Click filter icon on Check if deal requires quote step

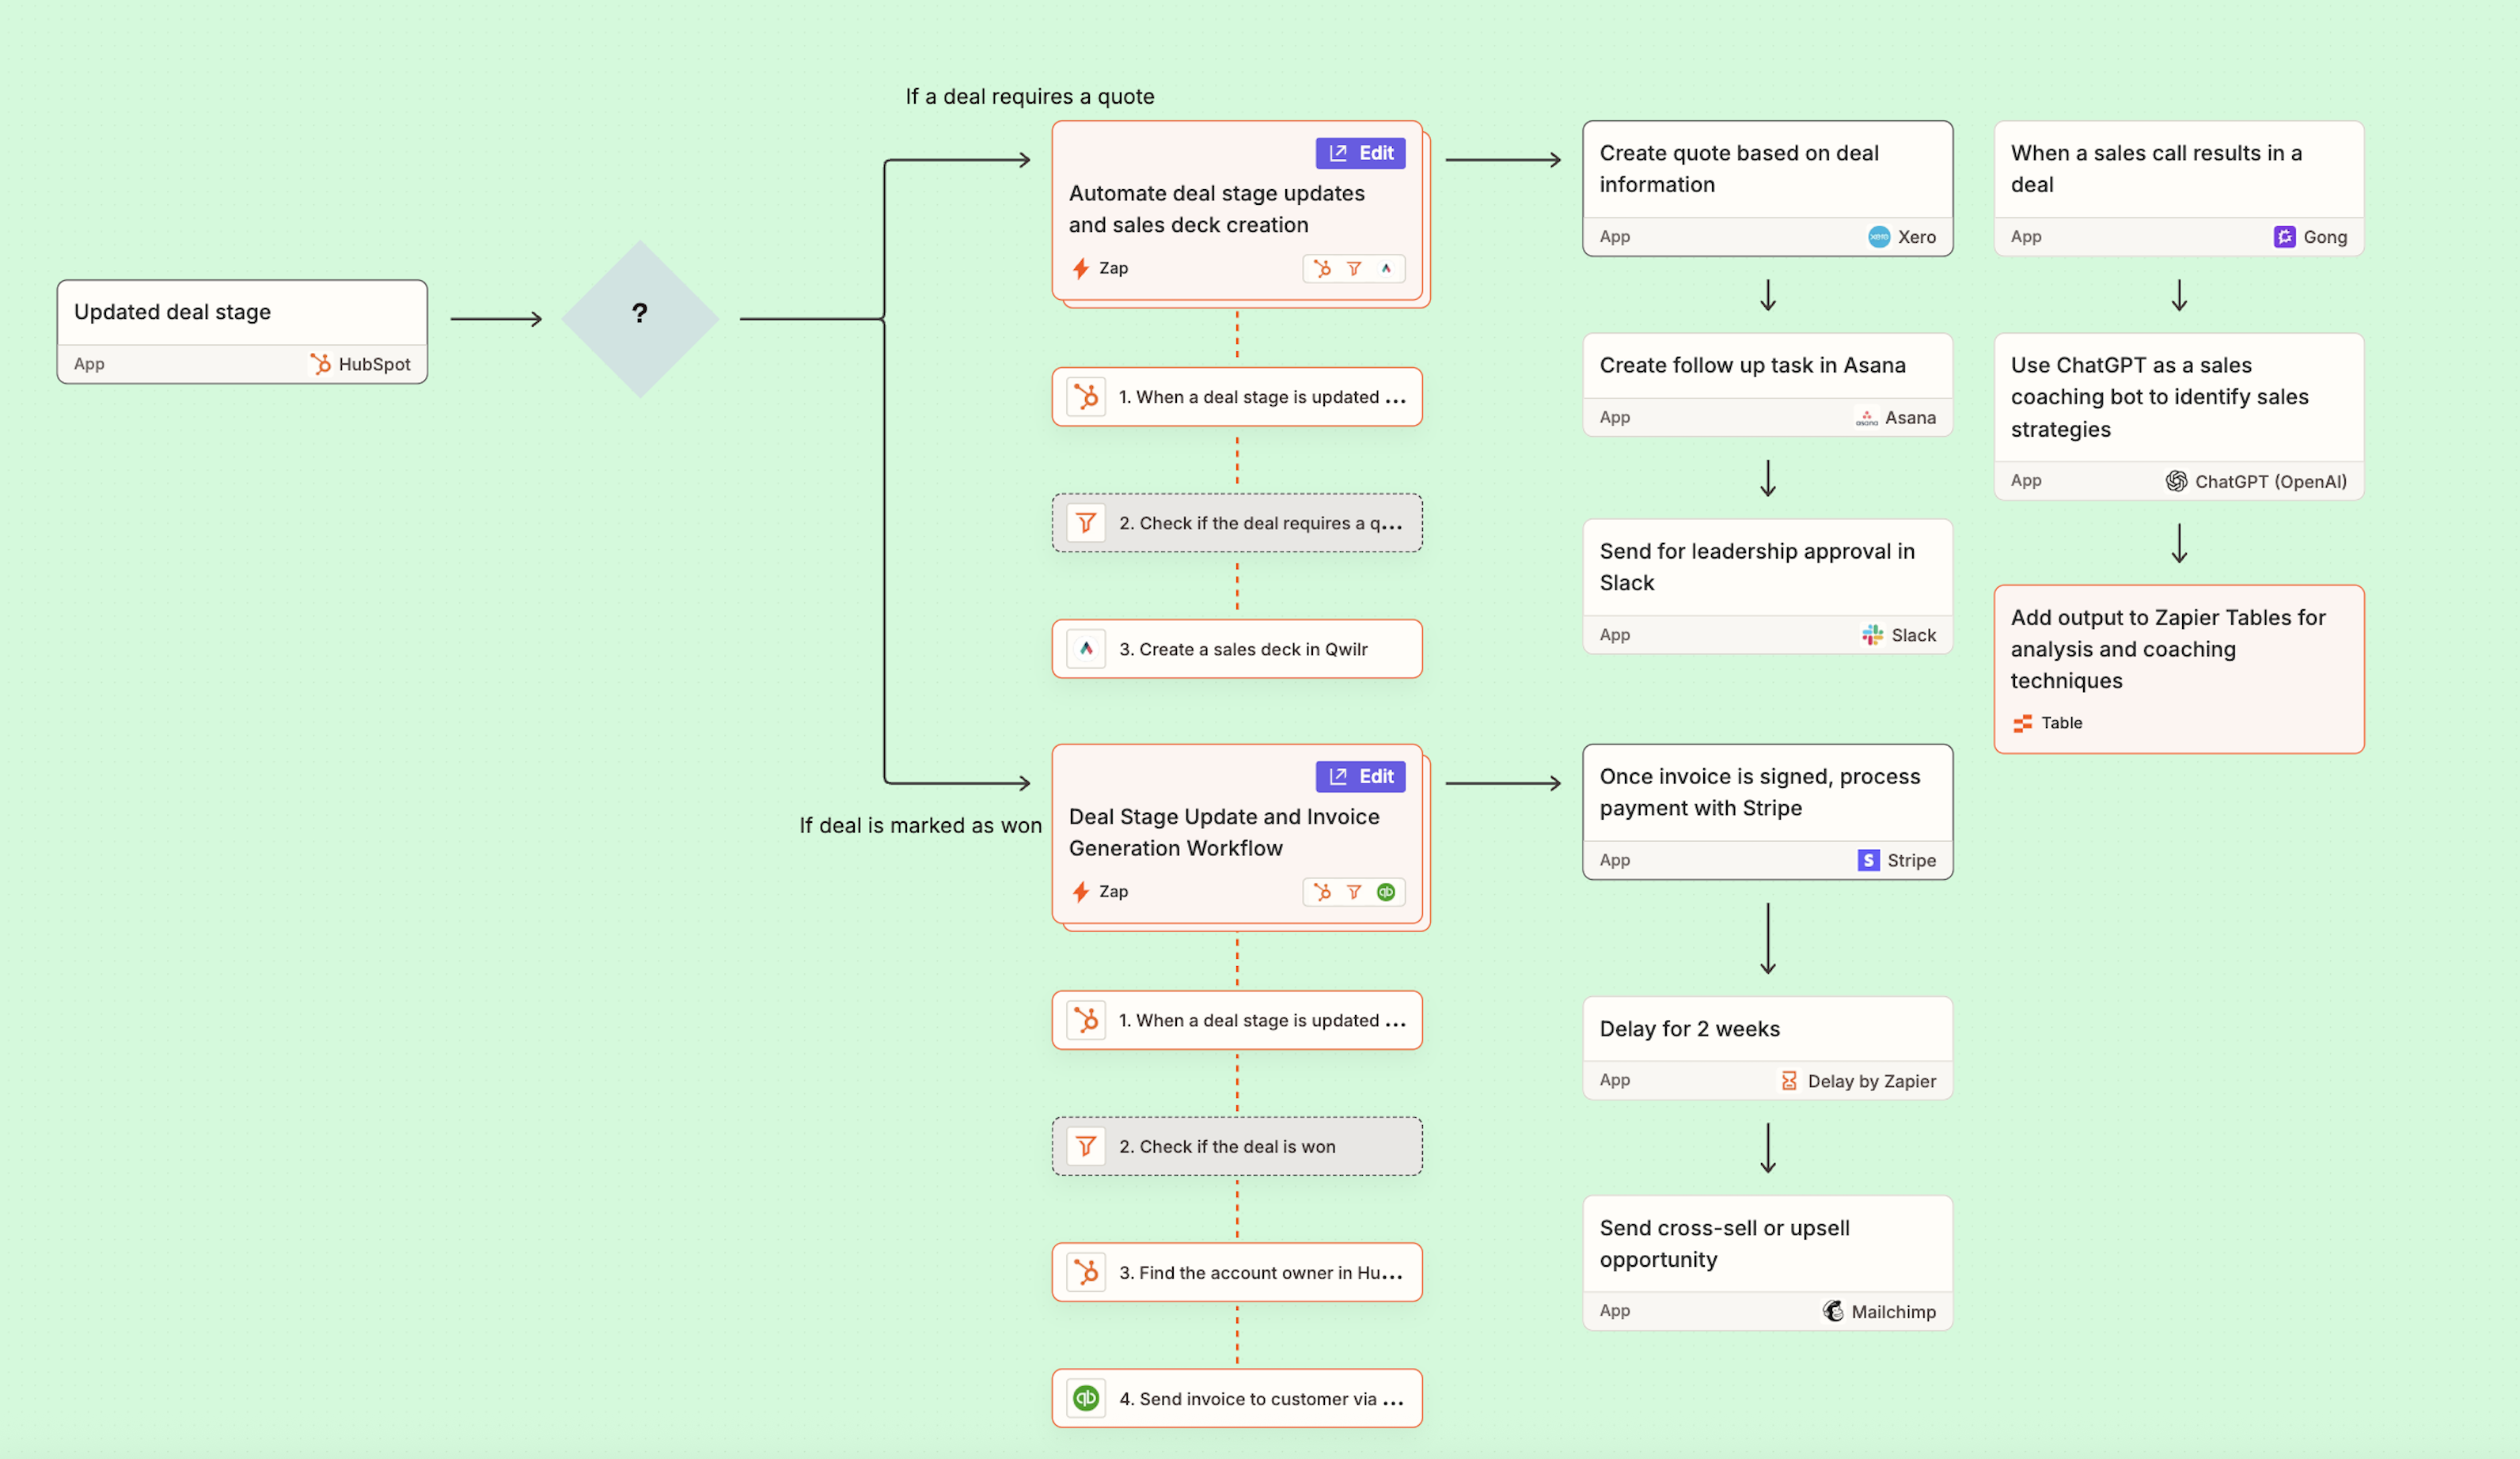point(1086,523)
